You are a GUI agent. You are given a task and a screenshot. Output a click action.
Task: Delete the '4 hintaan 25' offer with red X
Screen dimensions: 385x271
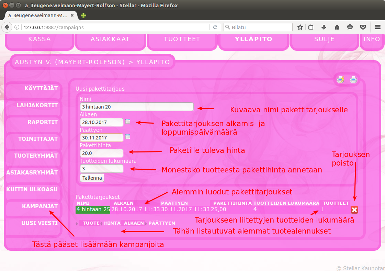[x=354, y=210]
